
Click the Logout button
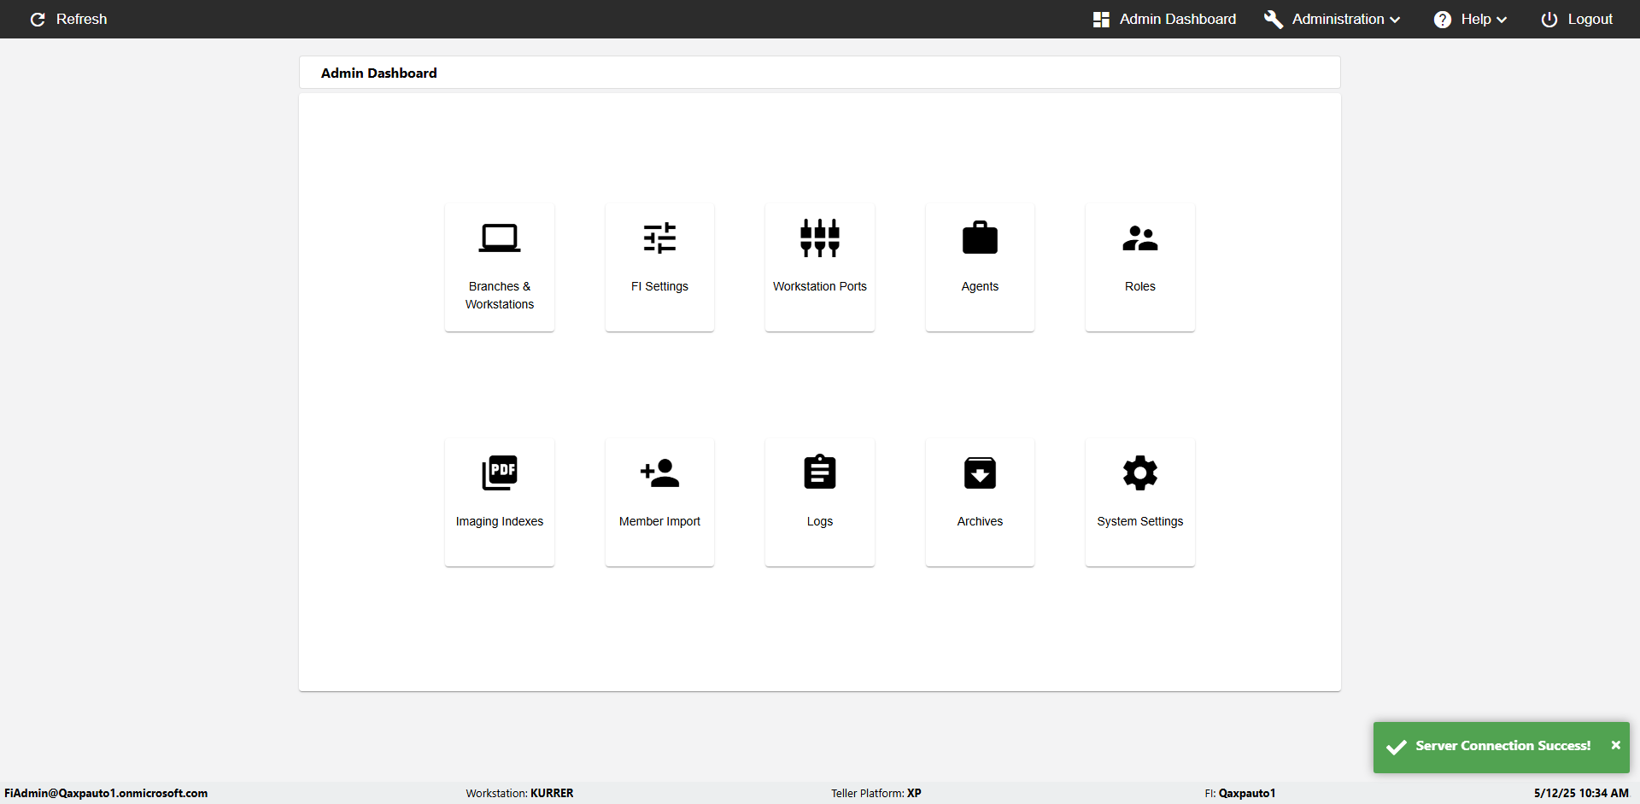point(1577,19)
